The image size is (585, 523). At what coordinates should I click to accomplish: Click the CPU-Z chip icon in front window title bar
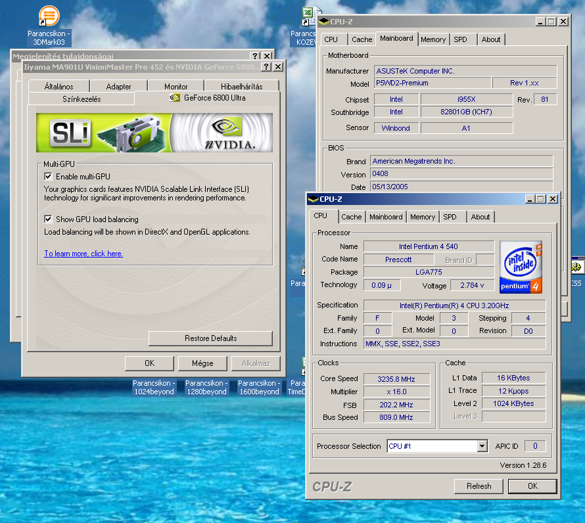pyautogui.click(x=313, y=199)
